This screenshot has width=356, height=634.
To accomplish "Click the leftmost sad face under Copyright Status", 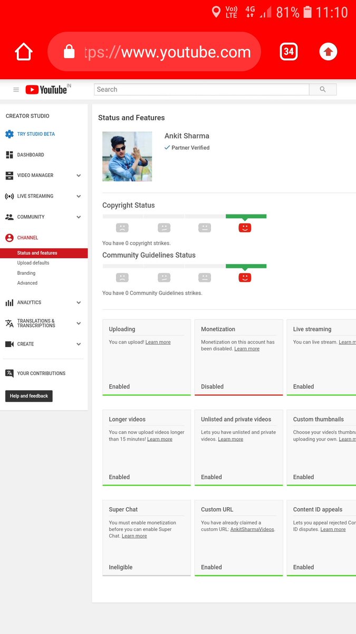I will (x=122, y=228).
